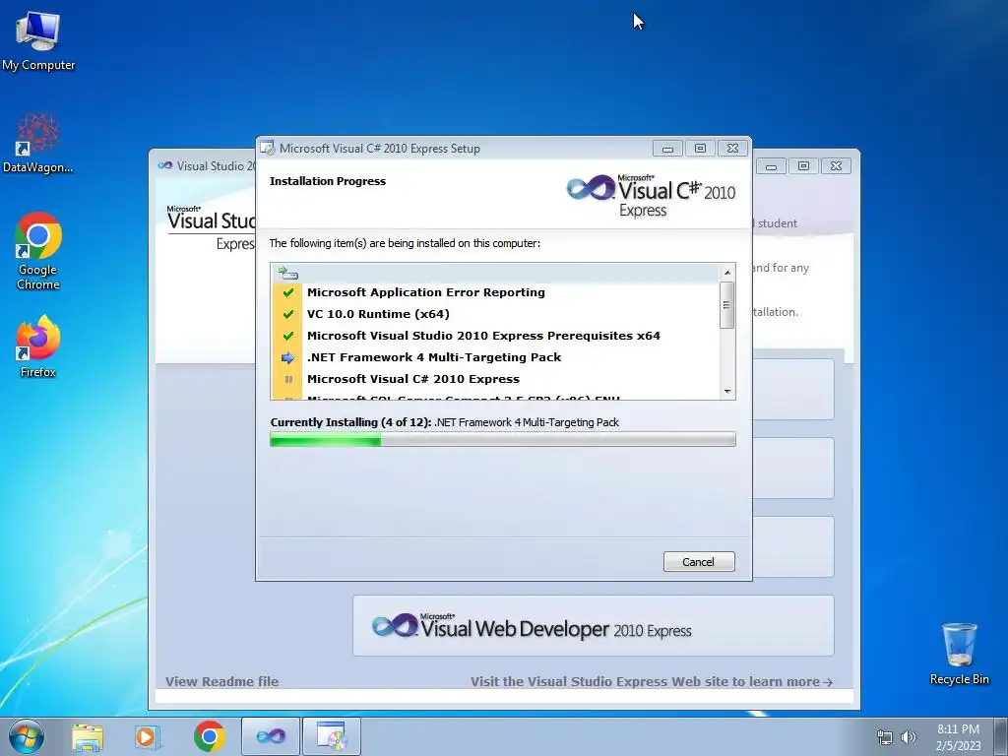
Task: Click the download header icon atop the install list
Action: 287,274
